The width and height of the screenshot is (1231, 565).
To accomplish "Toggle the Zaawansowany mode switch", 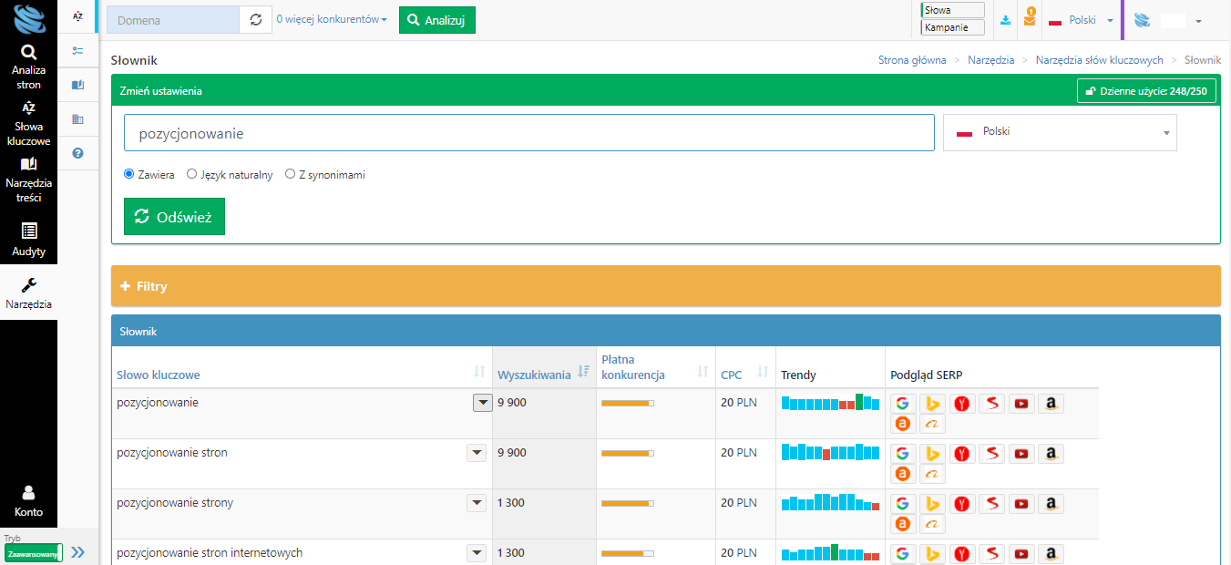I will (34, 553).
